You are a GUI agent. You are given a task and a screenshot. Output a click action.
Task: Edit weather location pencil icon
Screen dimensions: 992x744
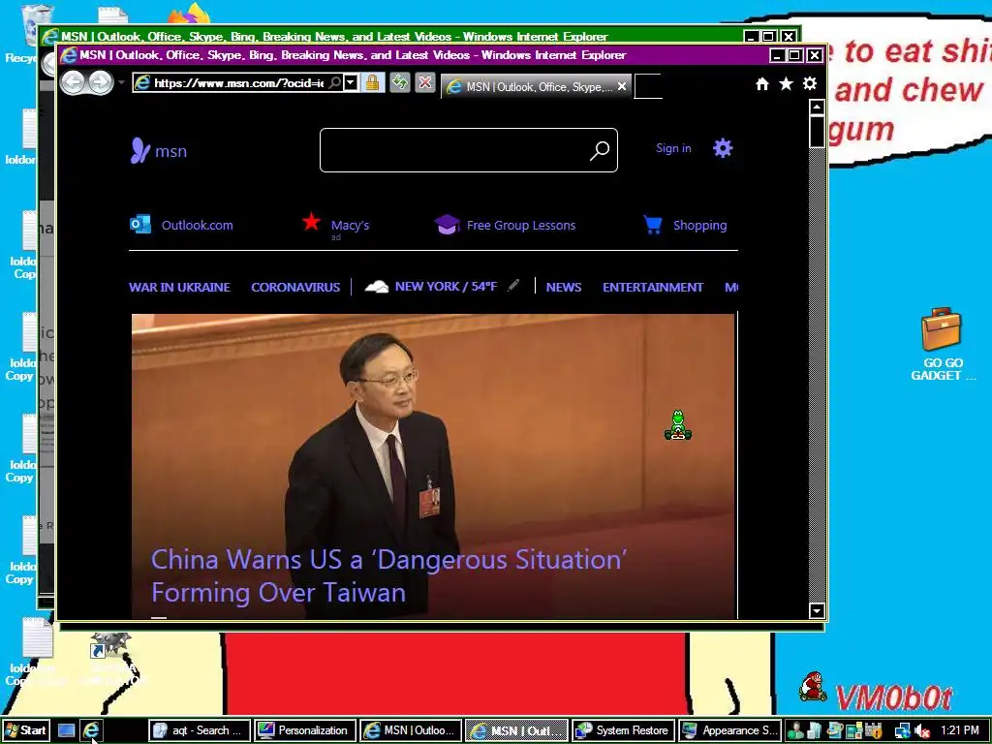513,286
